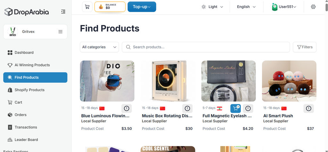Click the $37 product cost
328x152 pixels.
pos(310,129)
